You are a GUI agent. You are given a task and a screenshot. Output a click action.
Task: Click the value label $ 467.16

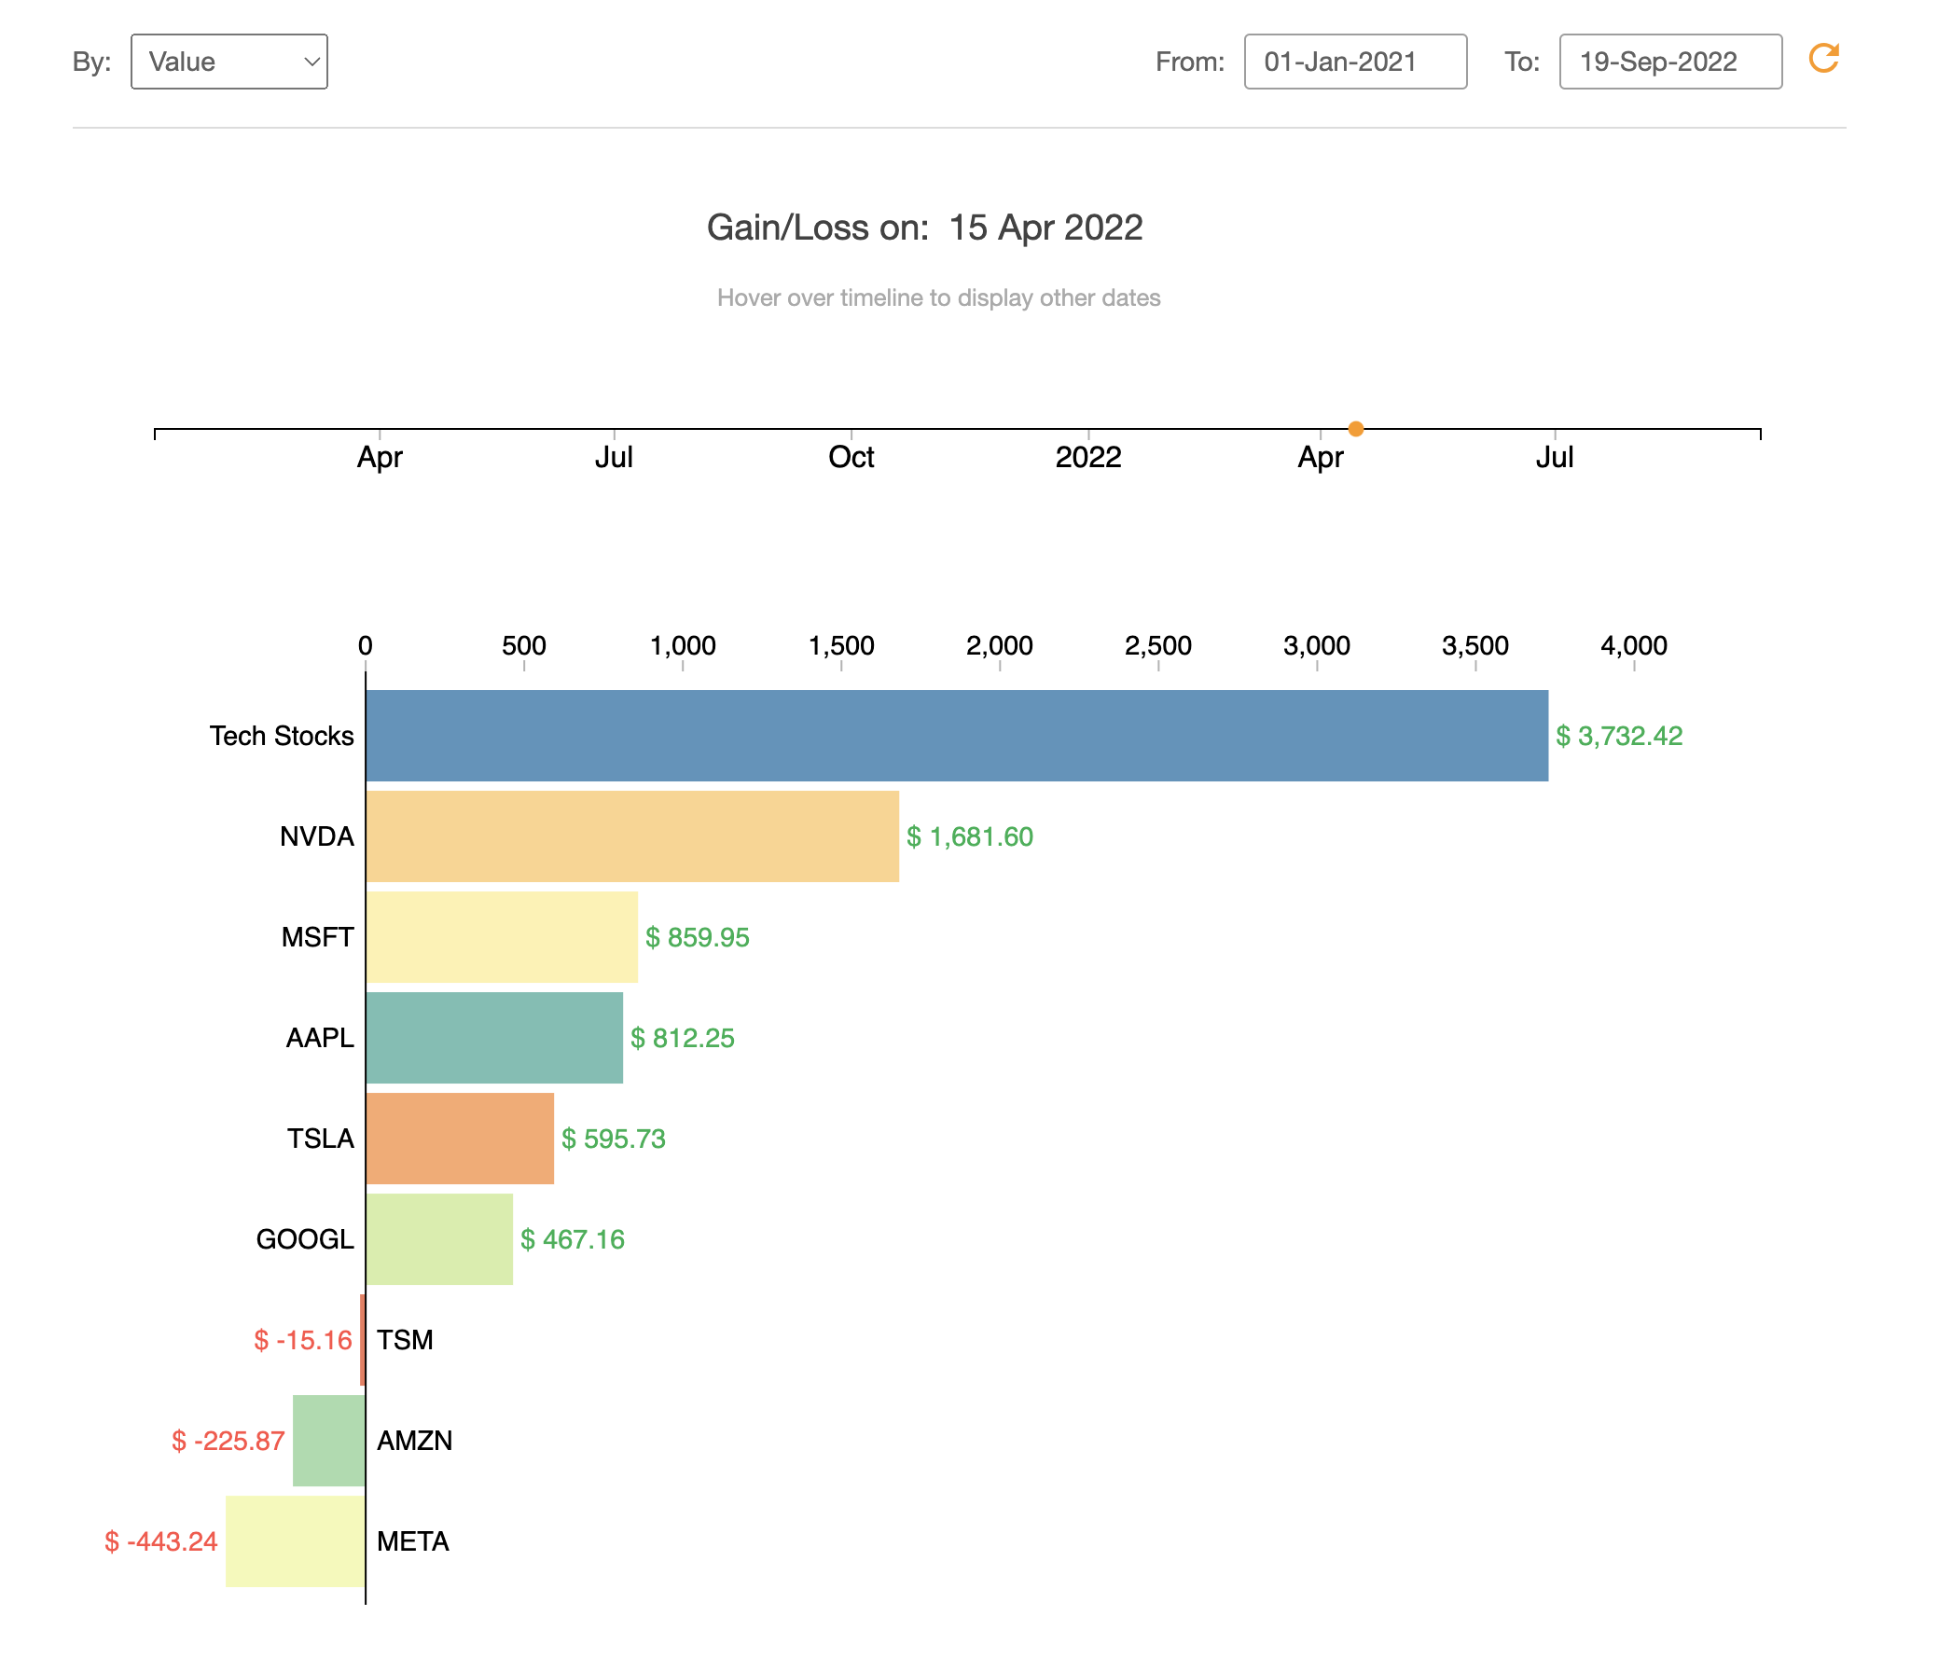coord(573,1239)
